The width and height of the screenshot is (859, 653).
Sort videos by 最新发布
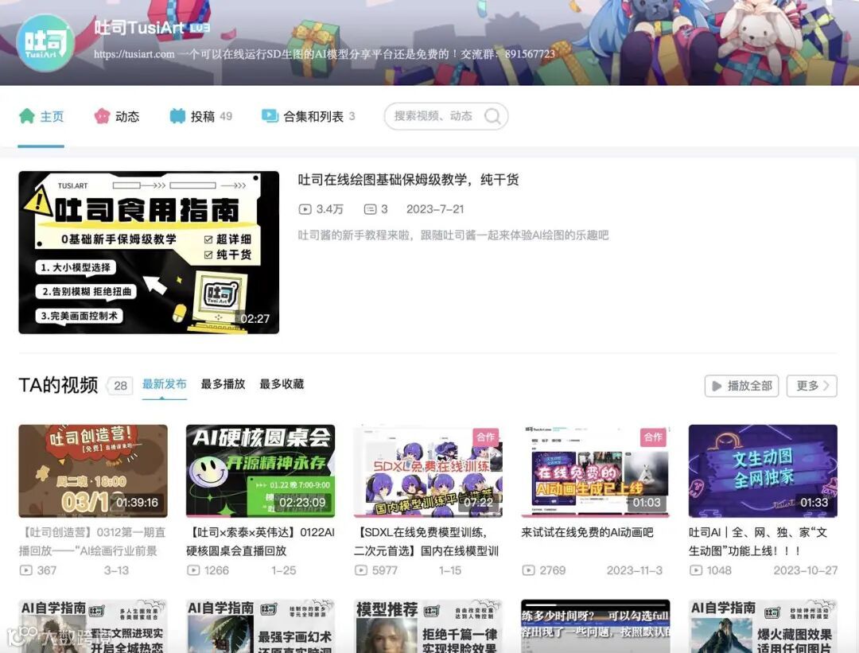[165, 384]
